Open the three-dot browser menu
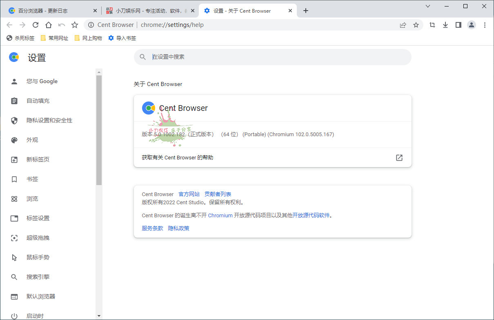494x320 pixels. 485,25
